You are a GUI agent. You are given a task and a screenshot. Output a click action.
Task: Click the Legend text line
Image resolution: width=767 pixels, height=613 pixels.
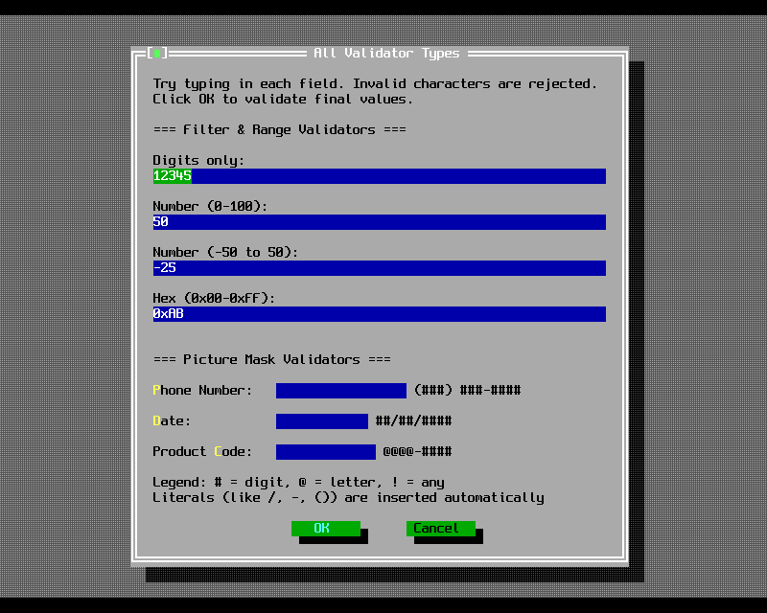(298, 483)
